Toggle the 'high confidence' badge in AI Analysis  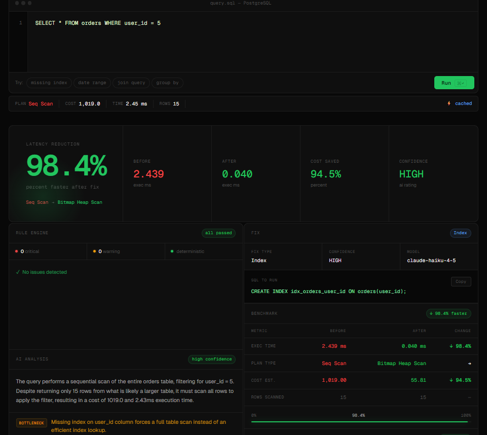tap(211, 359)
